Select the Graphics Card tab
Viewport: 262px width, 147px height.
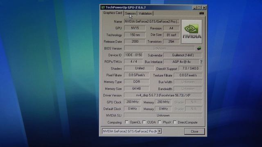pyautogui.click(x=113, y=13)
